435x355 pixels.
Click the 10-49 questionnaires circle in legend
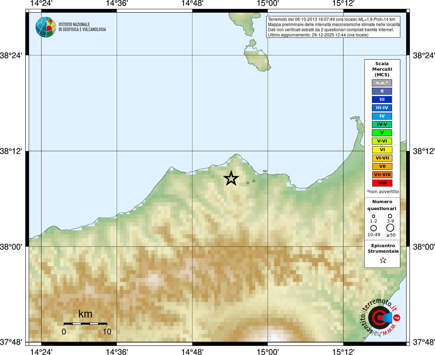(x=373, y=228)
